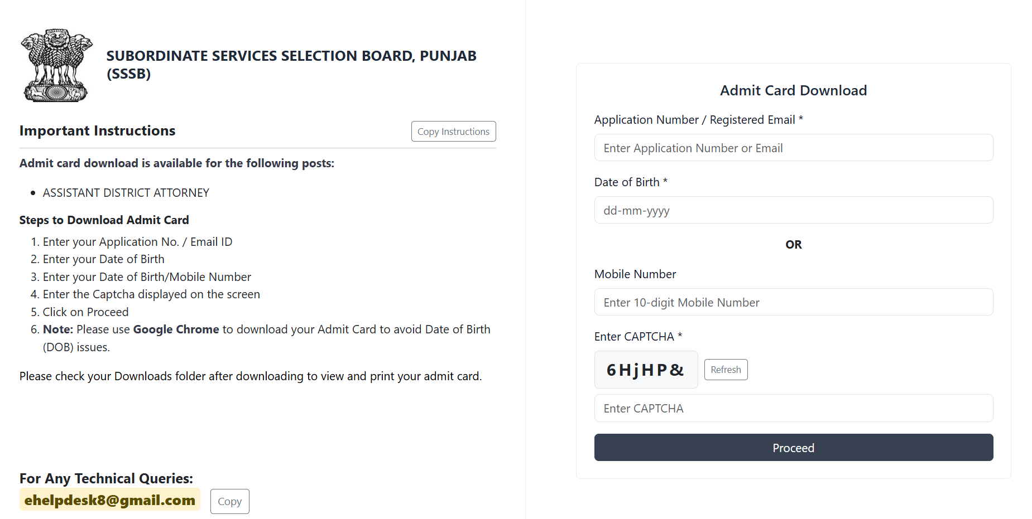
Task: Click the Admit Card Download heading
Action: (x=793, y=90)
